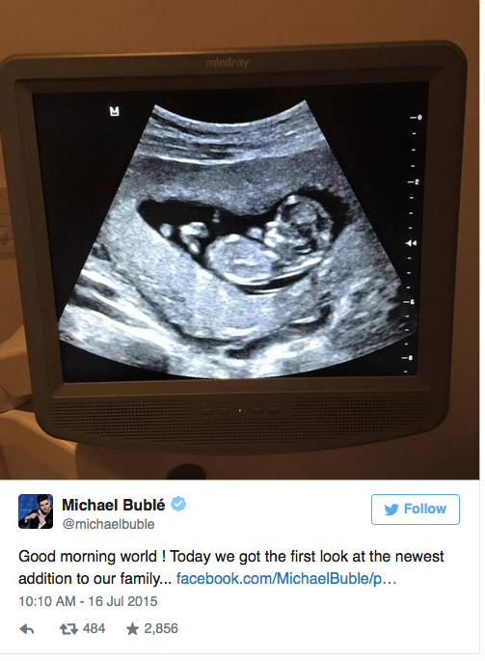Click the buttons below the monitor screen
The image size is (485, 661).
(240, 410)
